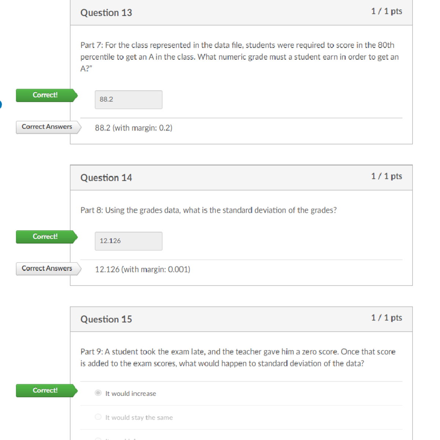This screenshot has width=440, height=440.
Task: Select the "It would stay the same" option
Action: point(98,417)
